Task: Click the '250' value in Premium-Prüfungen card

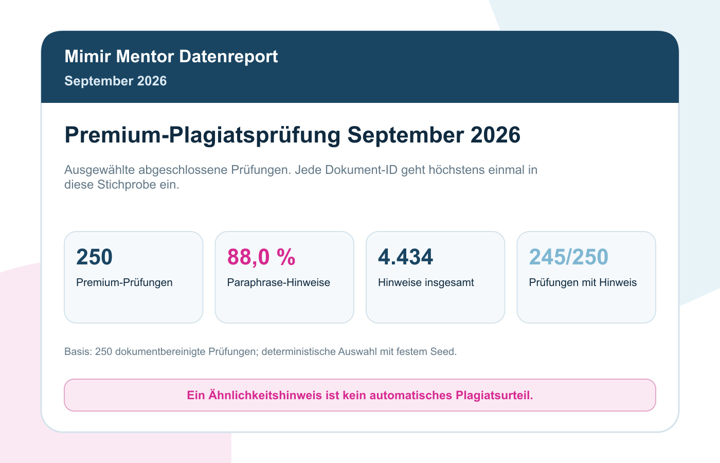Action: tap(94, 257)
